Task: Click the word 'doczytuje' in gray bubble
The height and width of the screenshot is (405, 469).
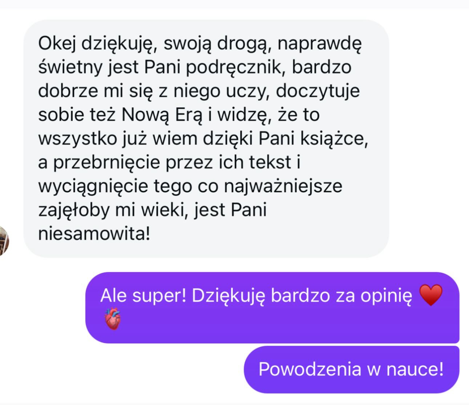Action: (x=318, y=91)
